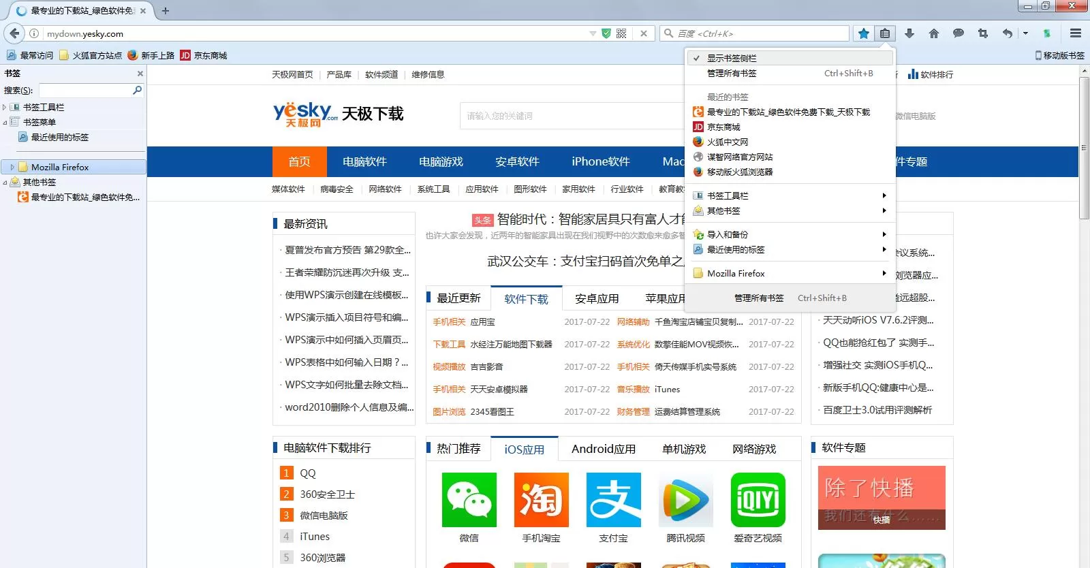Viewport: 1090px width, 568px height.
Task: Open the 其他书签 submenu in dropdown
Action: (790, 211)
